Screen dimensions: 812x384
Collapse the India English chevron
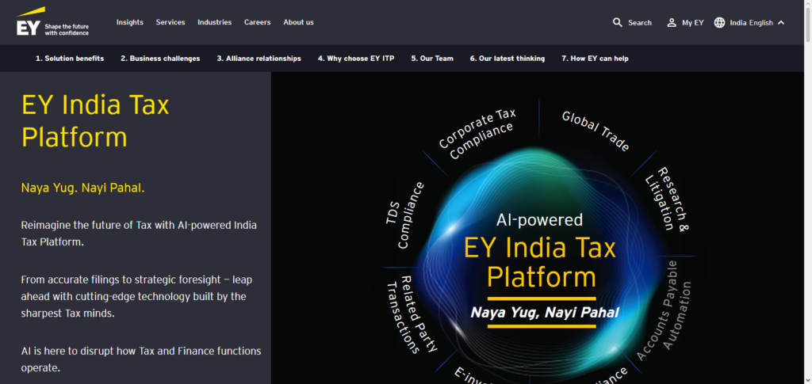coord(781,22)
